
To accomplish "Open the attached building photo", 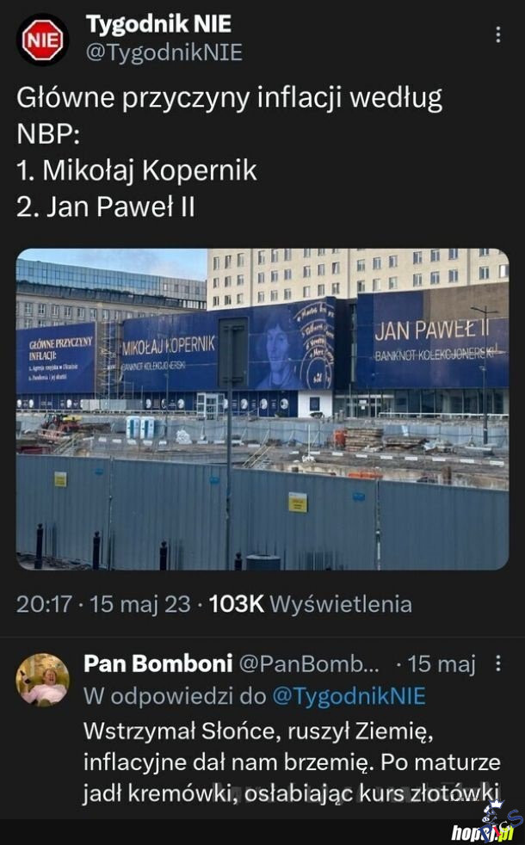I will (x=262, y=409).
